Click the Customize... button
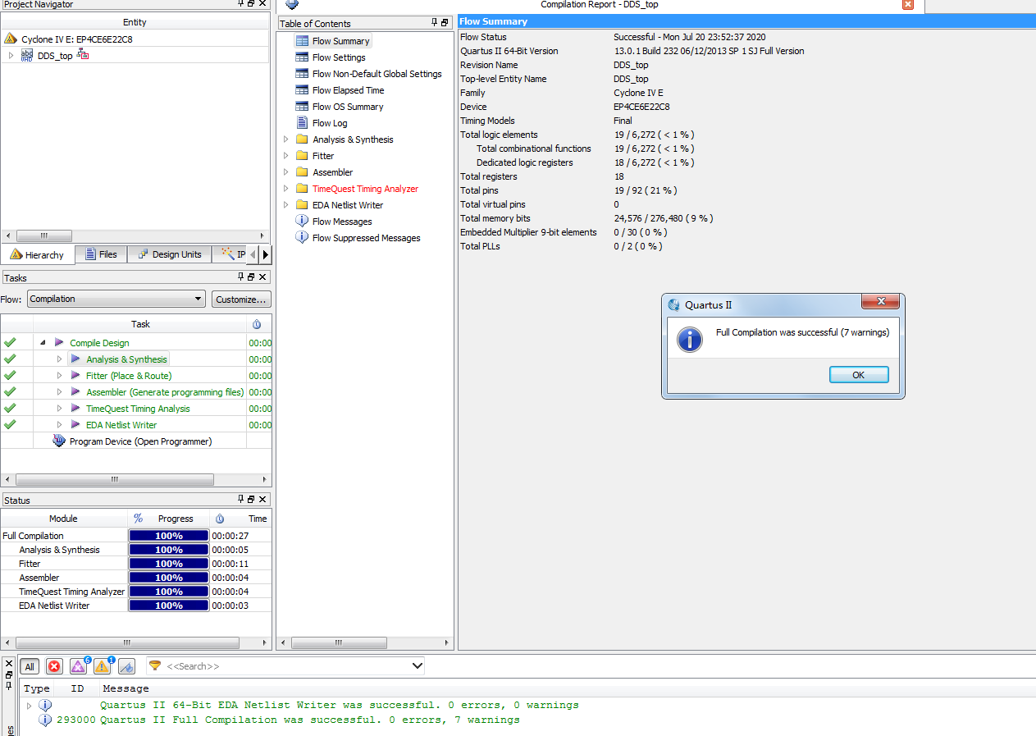This screenshot has height=736, width=1036. pos(241,299)
